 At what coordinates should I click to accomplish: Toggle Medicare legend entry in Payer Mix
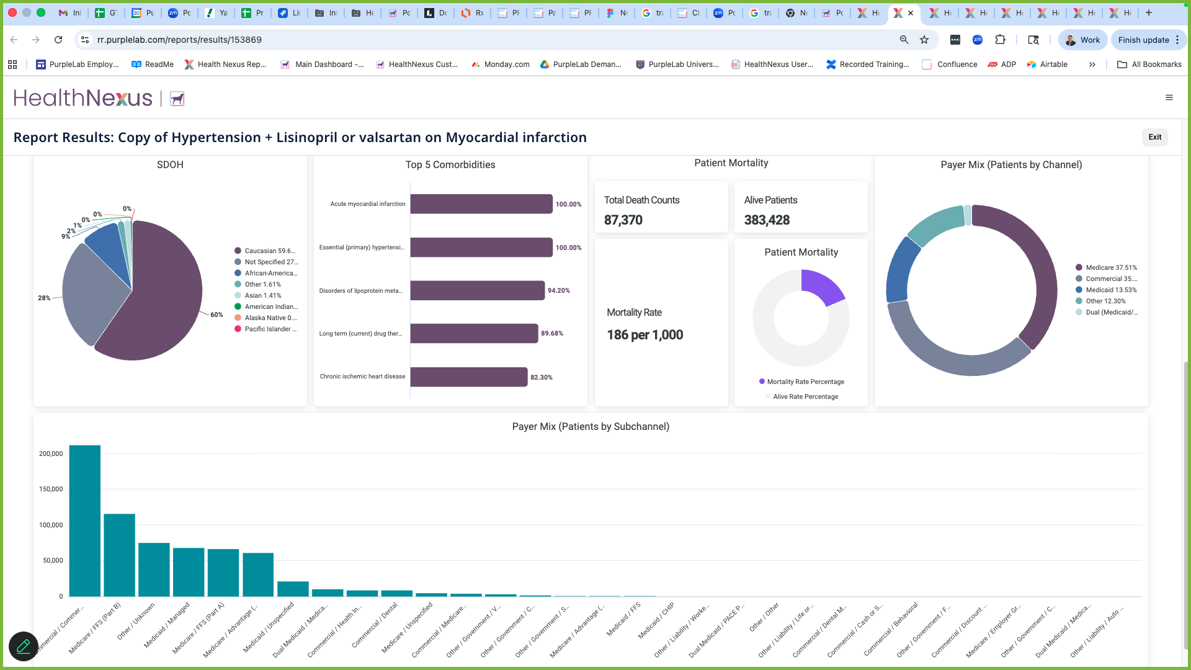click(x=1106, y=267)
